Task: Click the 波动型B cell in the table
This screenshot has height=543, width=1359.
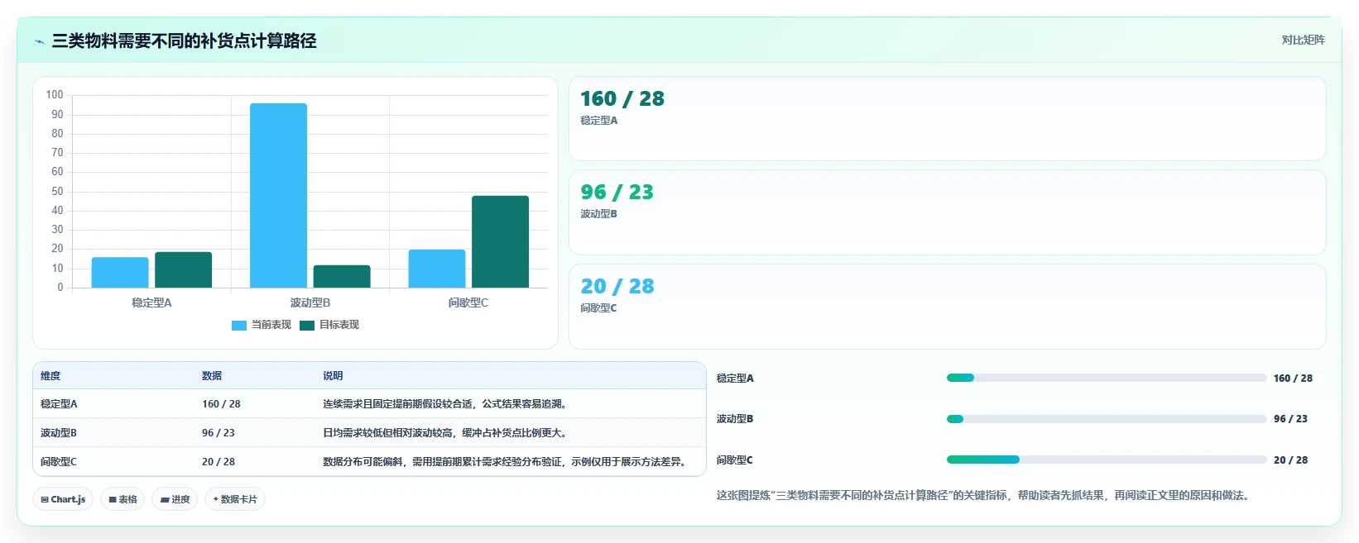Action: [59, 433]
